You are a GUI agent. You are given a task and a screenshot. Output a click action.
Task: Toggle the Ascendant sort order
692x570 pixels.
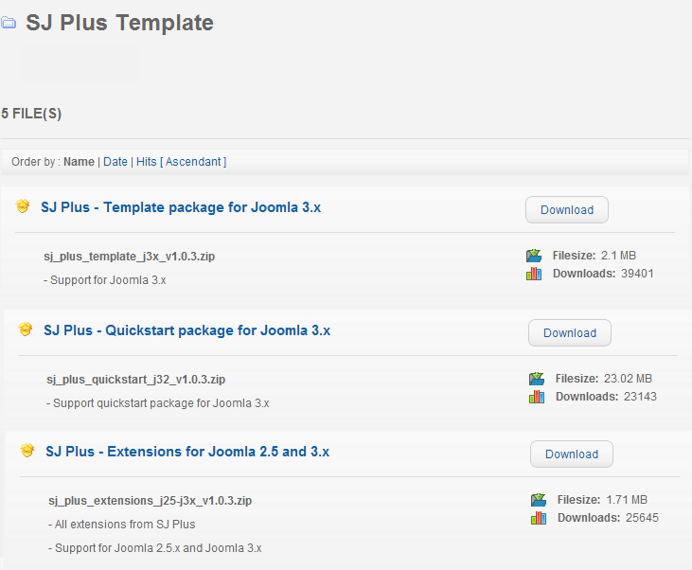click(193, 162)
